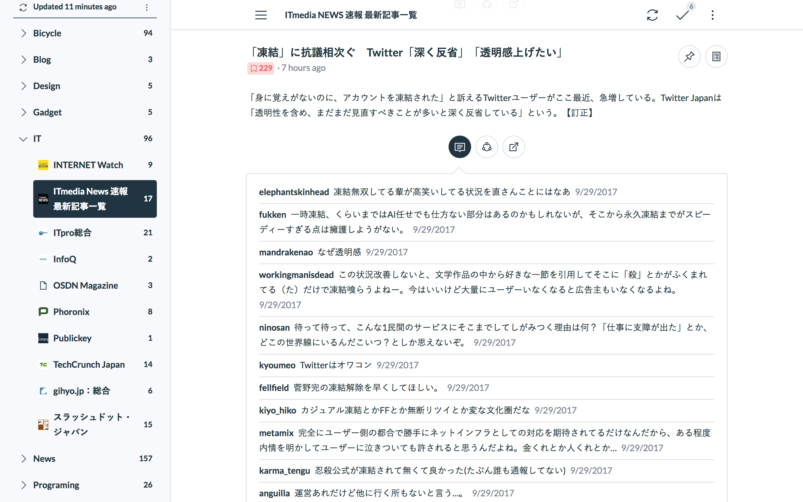This screenshot has width=803, height=502.
Task: Click TechCrunch Japan feed favicon
Action: click(x=43, y=365)
